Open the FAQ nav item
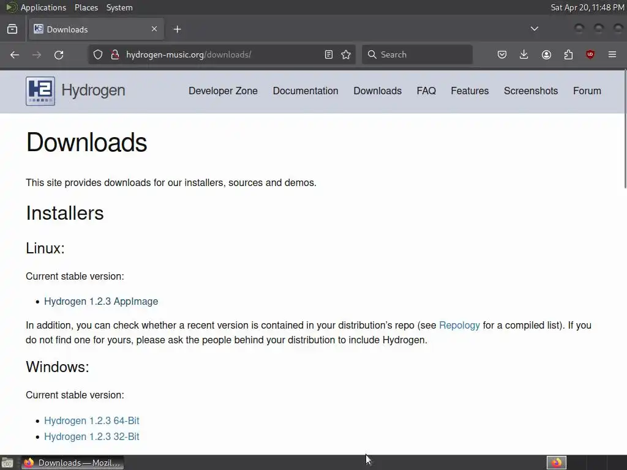Viewport: 627px width, 470px height. coord(426,91)
